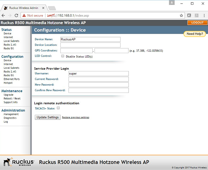This screenshot has height=170, width=208.
Task: Open the Reboot / Reset page
Action: [x=12, y=99]
